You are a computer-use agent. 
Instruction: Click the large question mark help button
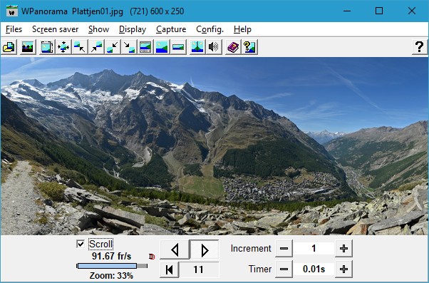(x=420, y=47)
